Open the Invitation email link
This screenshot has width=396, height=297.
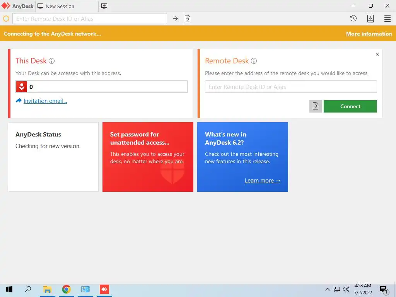click(x=45, y=101)
